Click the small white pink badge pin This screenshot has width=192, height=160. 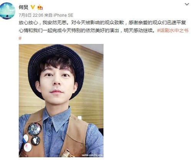pos(28,147)
